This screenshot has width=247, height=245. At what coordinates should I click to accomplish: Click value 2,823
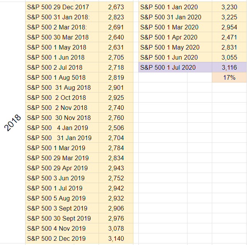point(116,17)
